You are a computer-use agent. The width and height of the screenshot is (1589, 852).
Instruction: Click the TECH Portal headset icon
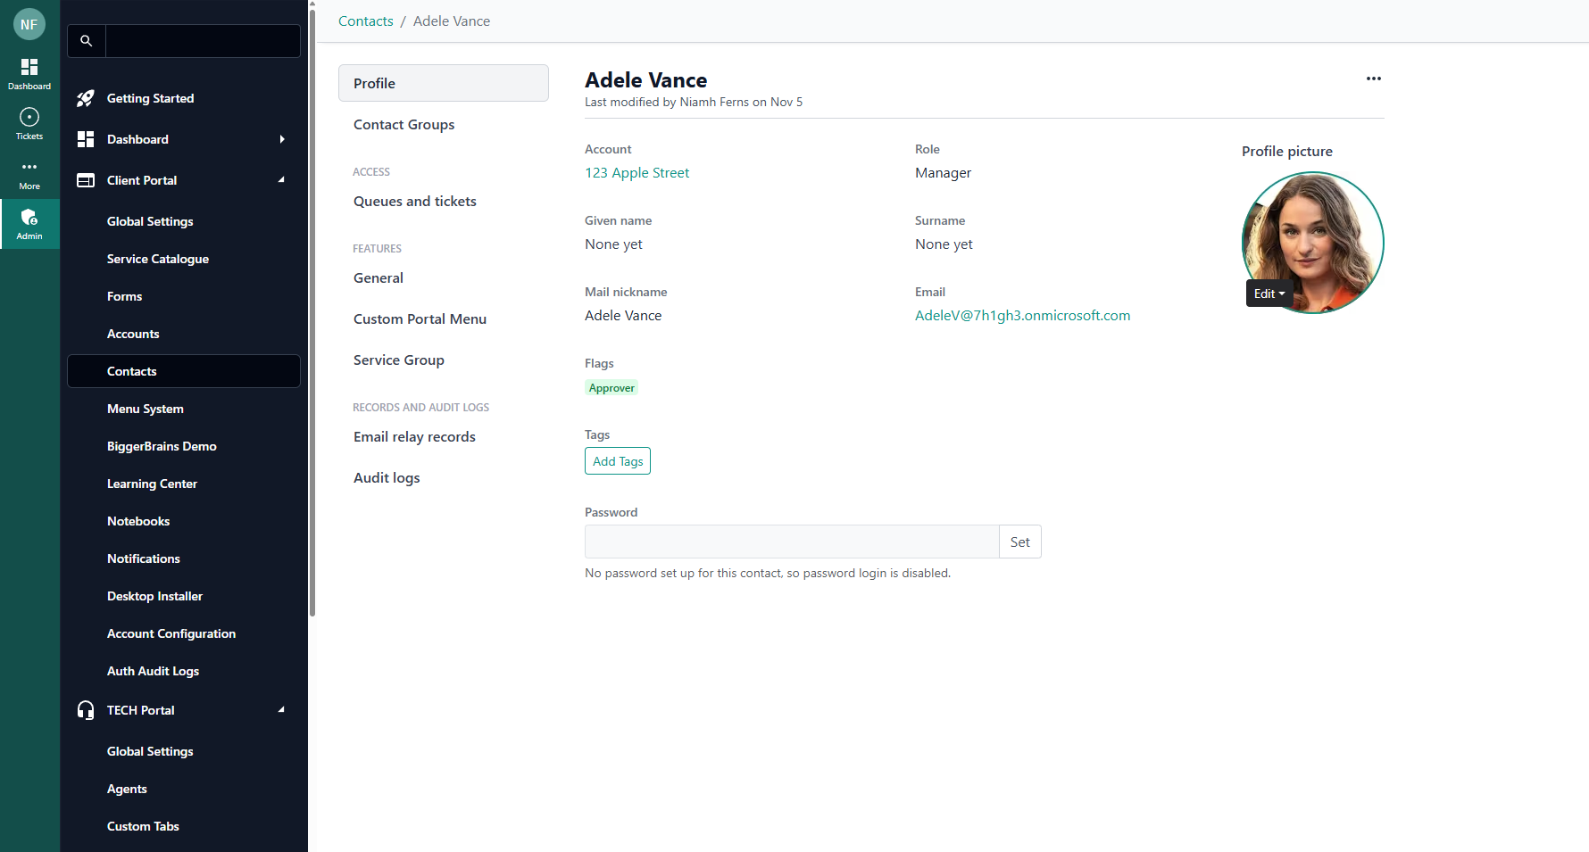pyautogui.click(x=86, y=710)
